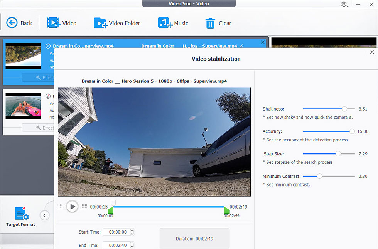Click the Start Time input field
The image size is (378, 249).
(x=118, y=232)
